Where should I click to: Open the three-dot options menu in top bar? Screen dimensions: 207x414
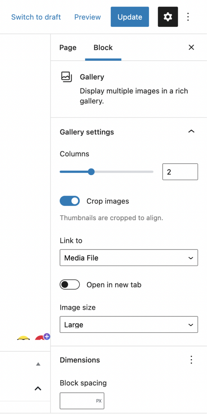pyautogui.click(x=188, y=17)
